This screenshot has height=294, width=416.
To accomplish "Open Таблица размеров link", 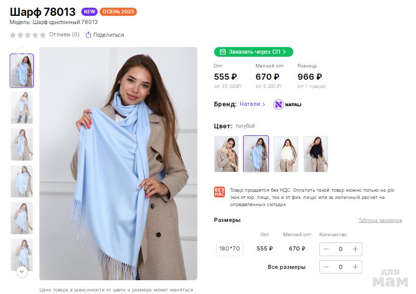I will pos(380,220).
